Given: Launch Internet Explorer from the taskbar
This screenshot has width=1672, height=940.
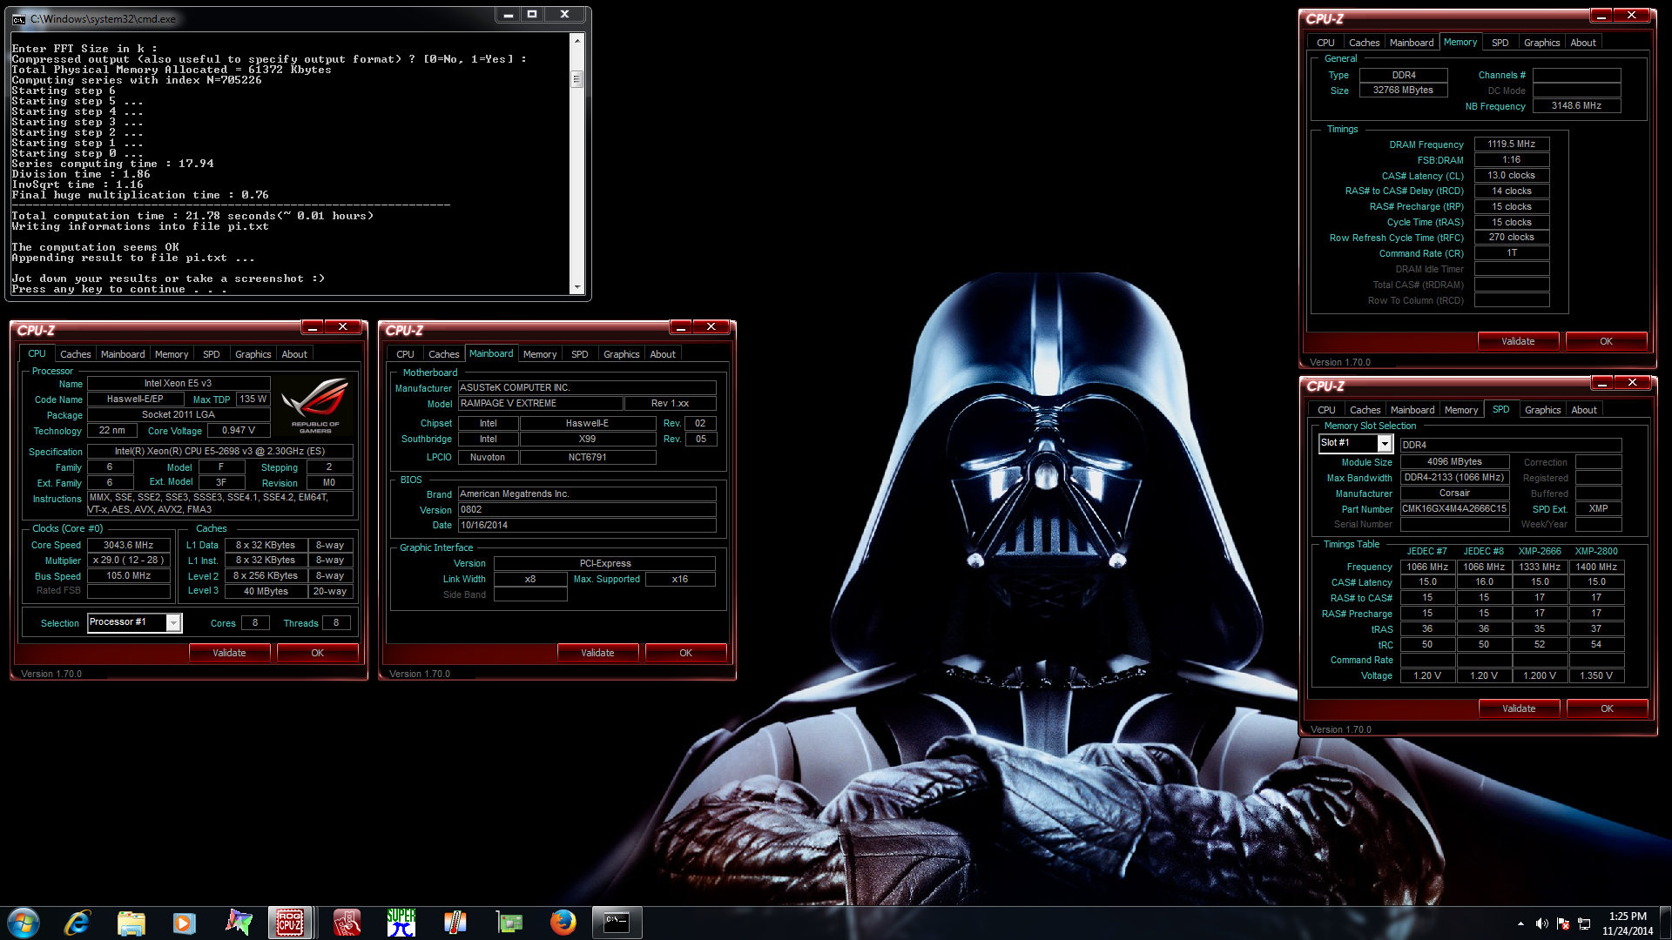Looking at the screenshot, I should 78,923.
